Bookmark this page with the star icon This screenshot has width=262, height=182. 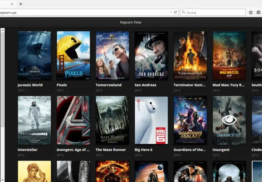[251, 12]
